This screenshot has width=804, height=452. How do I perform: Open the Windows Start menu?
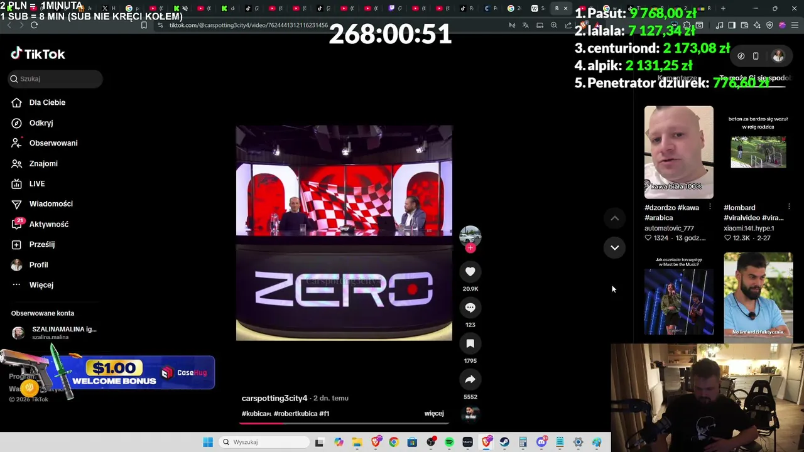click(208, 442)
